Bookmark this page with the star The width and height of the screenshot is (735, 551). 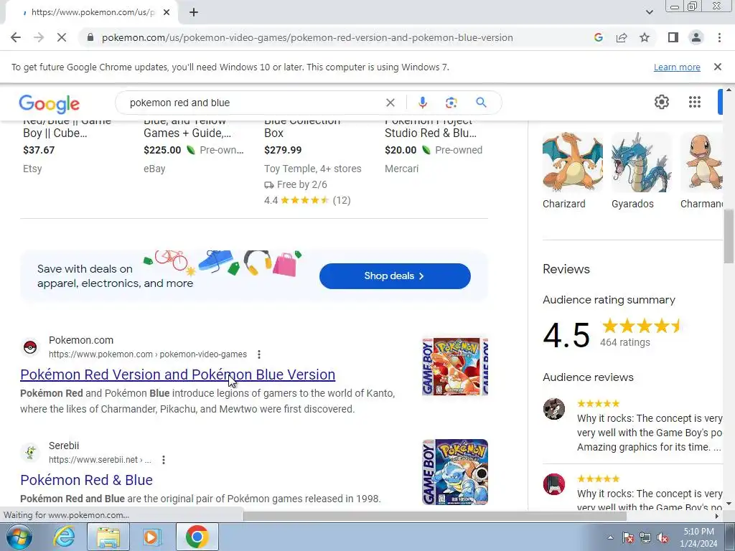click(645, 37)
